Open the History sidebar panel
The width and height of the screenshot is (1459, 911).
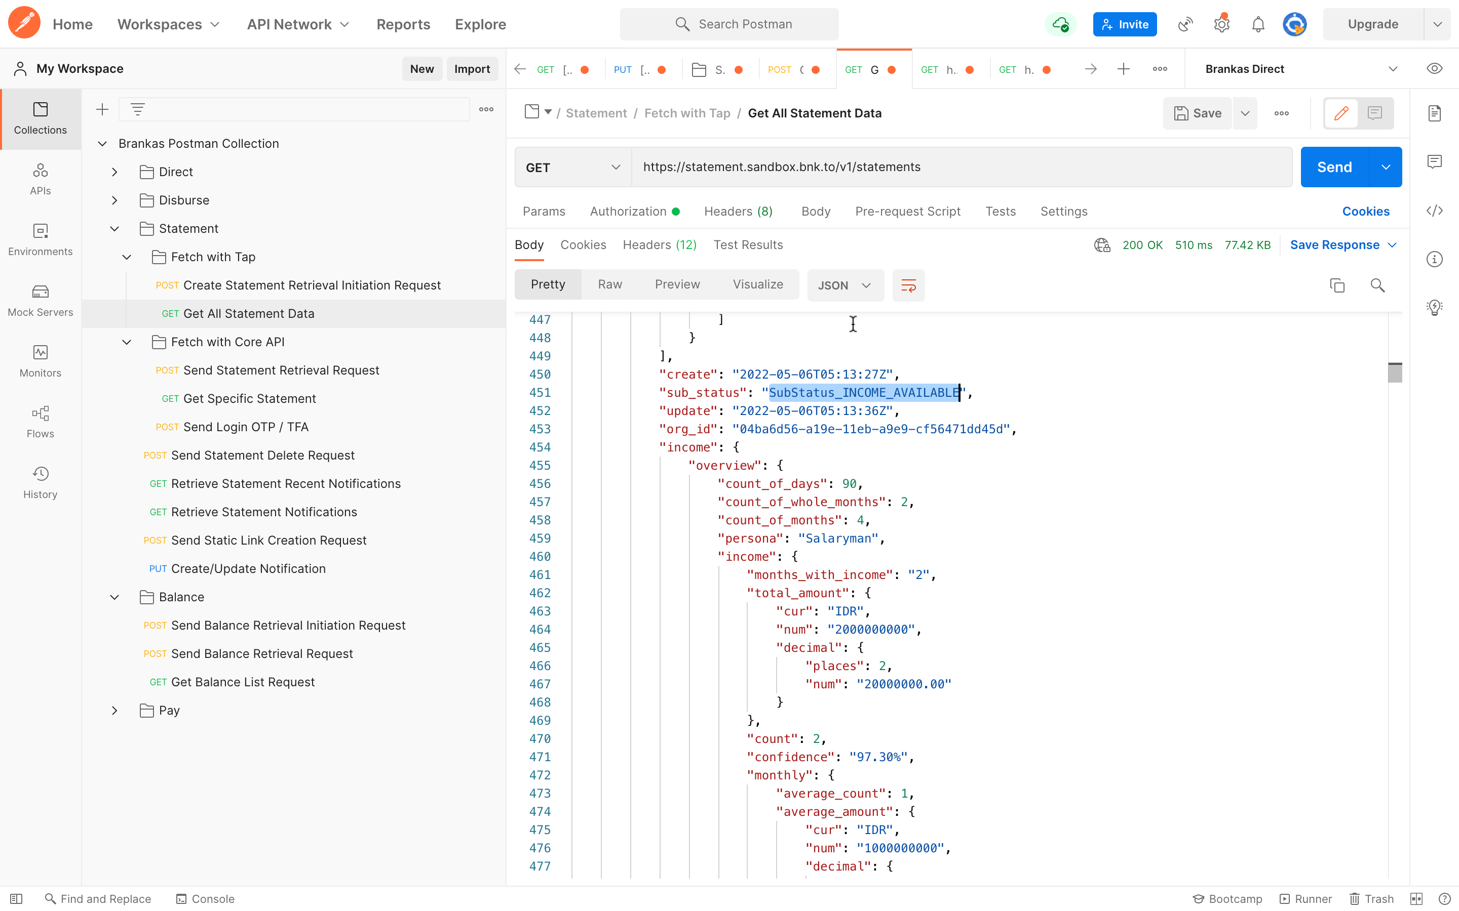pyautogui.click(x=41, y=483)
